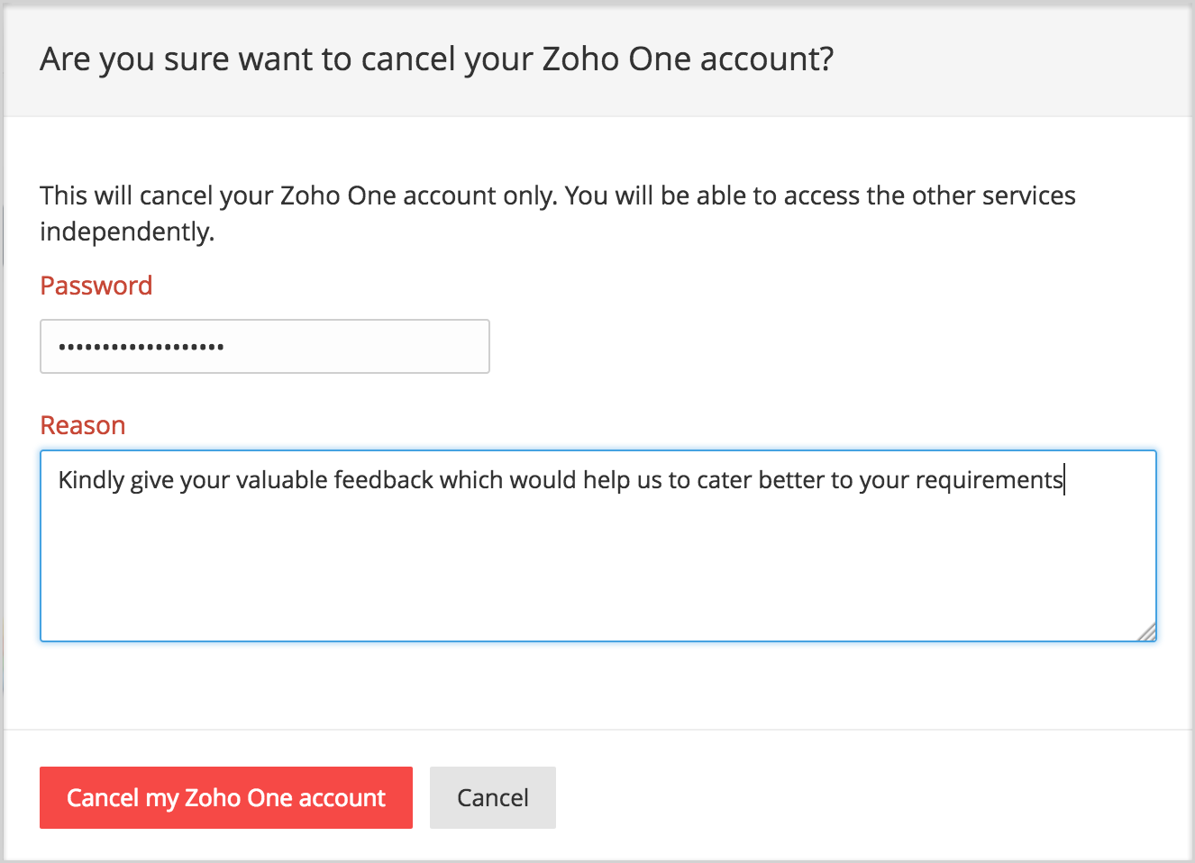Click the blank footer area right of Cancel
Screen dimensions: 1195x863
tap(856, 797)
